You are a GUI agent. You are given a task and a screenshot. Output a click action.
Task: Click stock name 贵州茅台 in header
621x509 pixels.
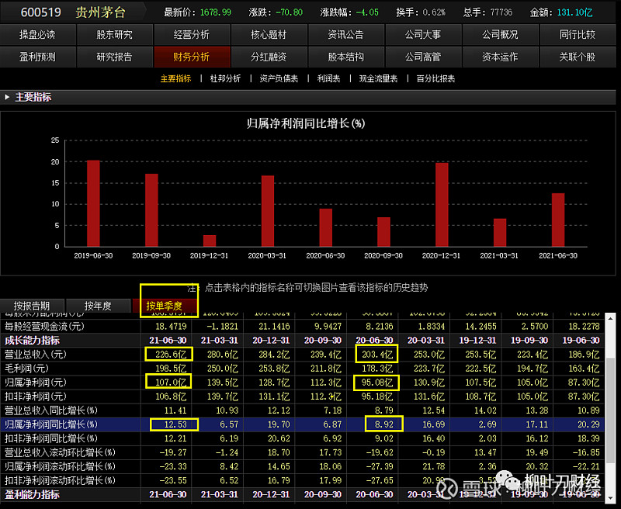pyautogui.click(x=101, y=12)
